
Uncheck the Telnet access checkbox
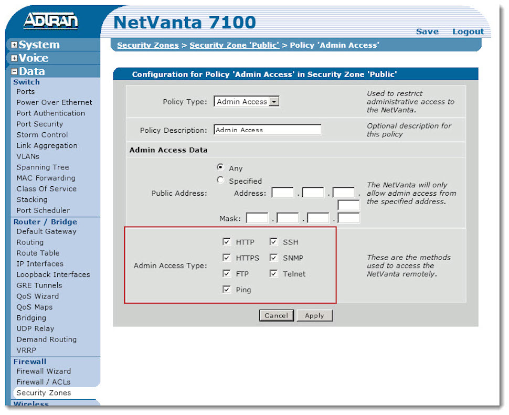tap(273, 273)
